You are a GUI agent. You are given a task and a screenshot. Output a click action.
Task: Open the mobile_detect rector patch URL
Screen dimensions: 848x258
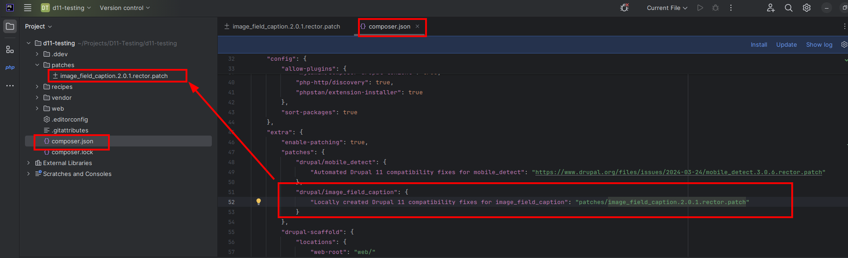click(678, 172)
